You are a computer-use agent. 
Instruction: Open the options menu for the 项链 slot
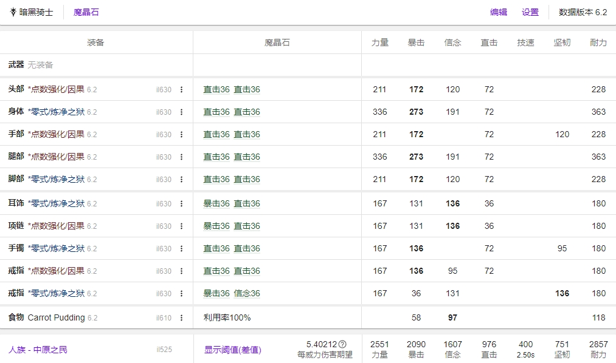point(181,225)
